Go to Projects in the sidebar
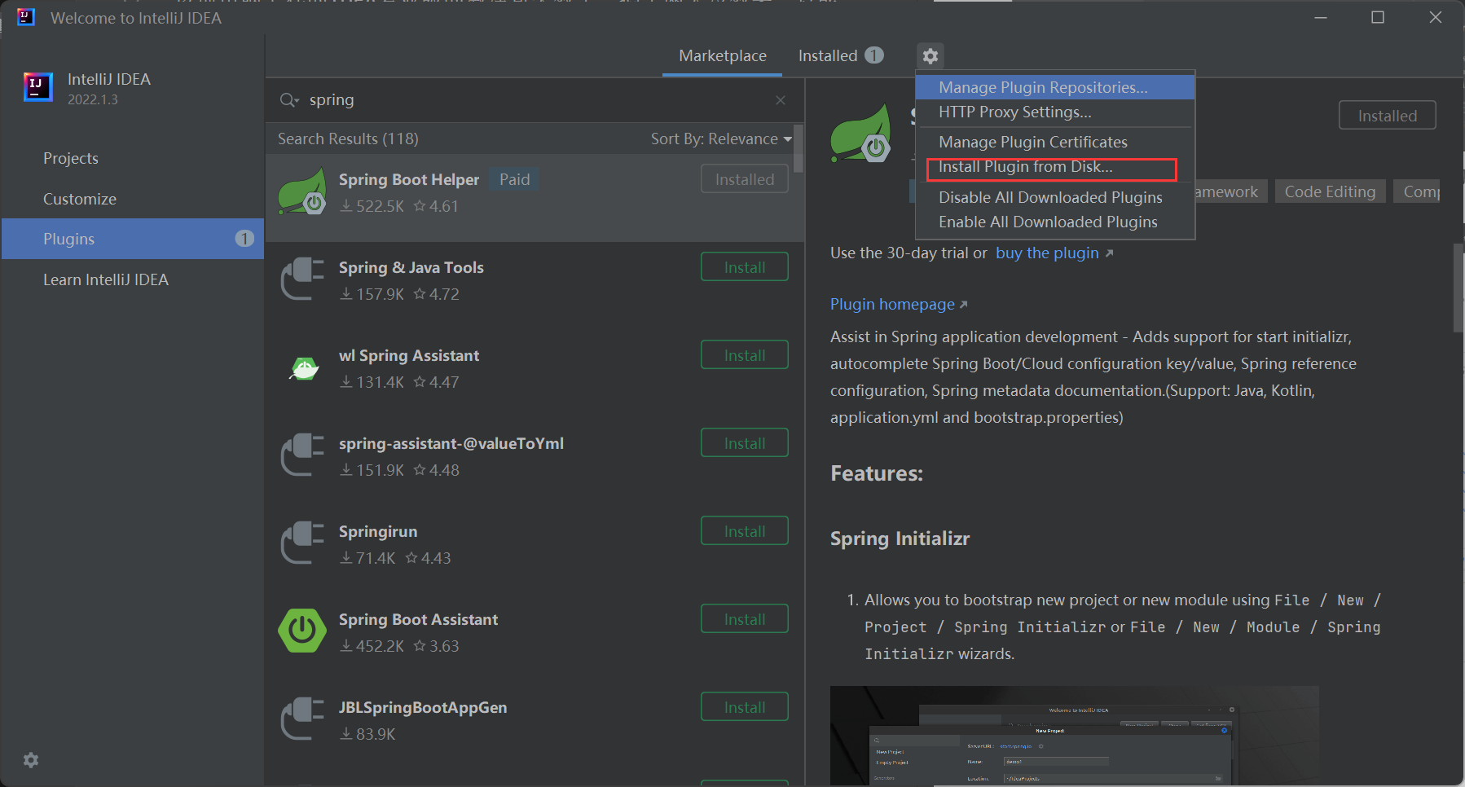The width and height of the screenshot is (1465, 787). (71, 158)
